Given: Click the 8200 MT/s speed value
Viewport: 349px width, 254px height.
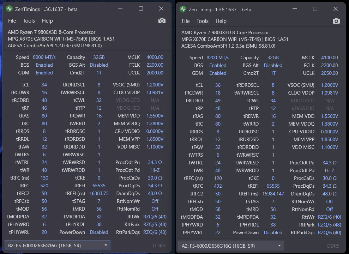Looking at the screenshot, I should (x=218, y=58).
